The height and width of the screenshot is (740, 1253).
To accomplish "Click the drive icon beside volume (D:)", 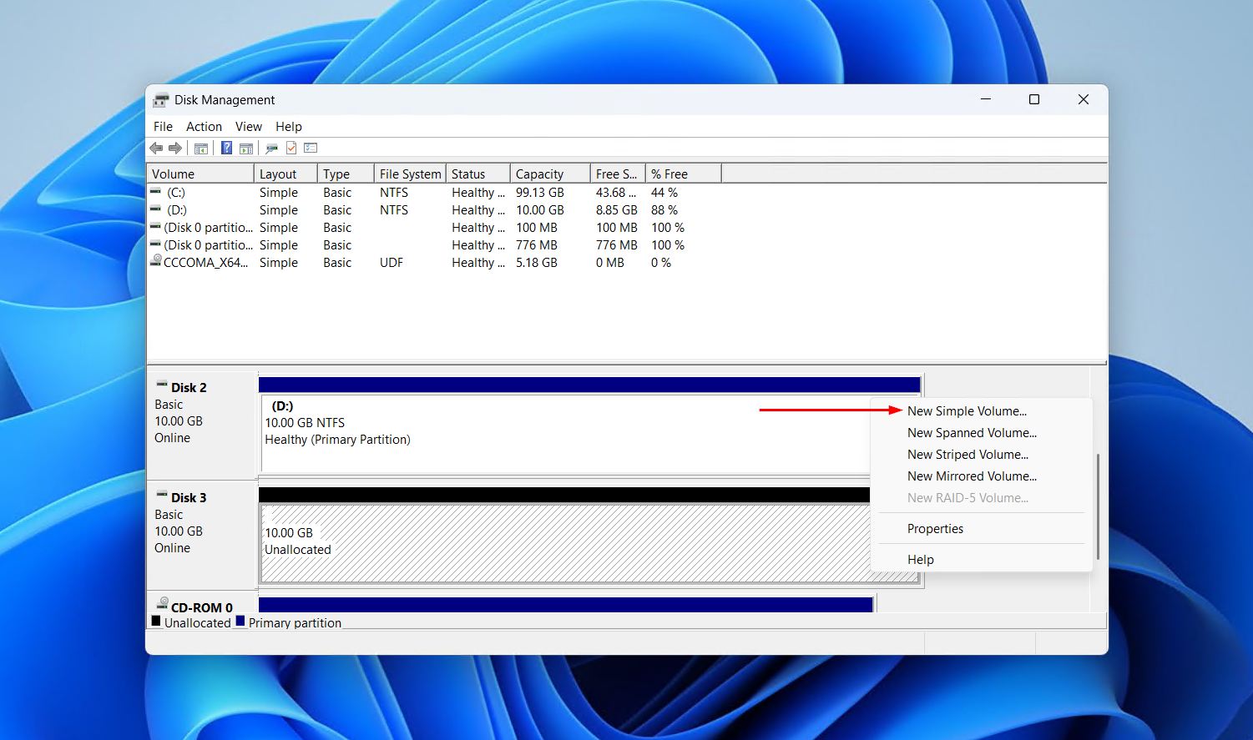I will [x=155, y=209].
